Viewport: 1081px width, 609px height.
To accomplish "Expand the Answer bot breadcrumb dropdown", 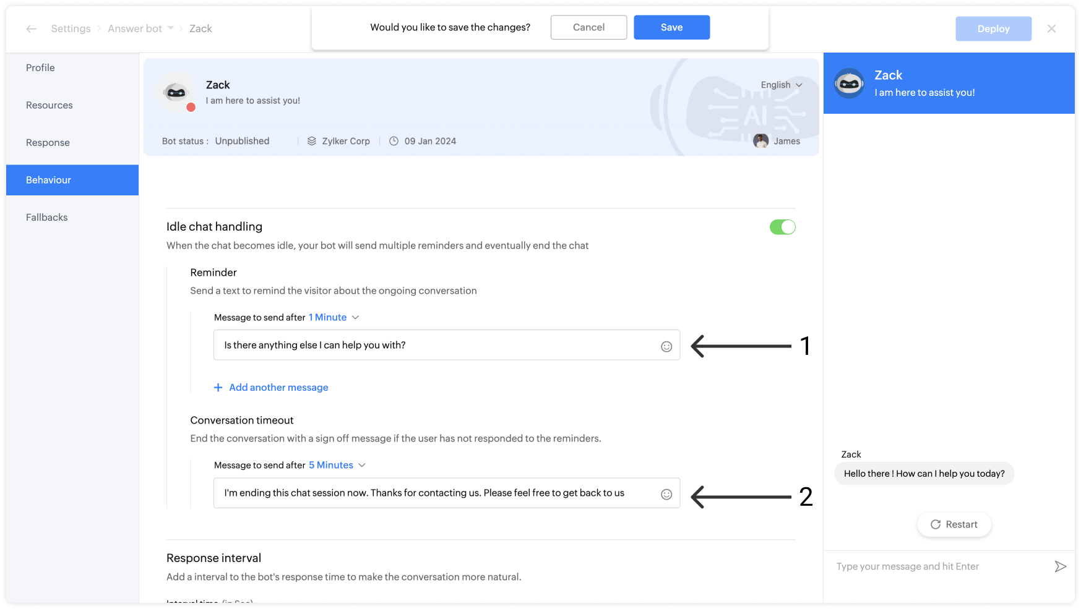I will (x=170, y=28).
